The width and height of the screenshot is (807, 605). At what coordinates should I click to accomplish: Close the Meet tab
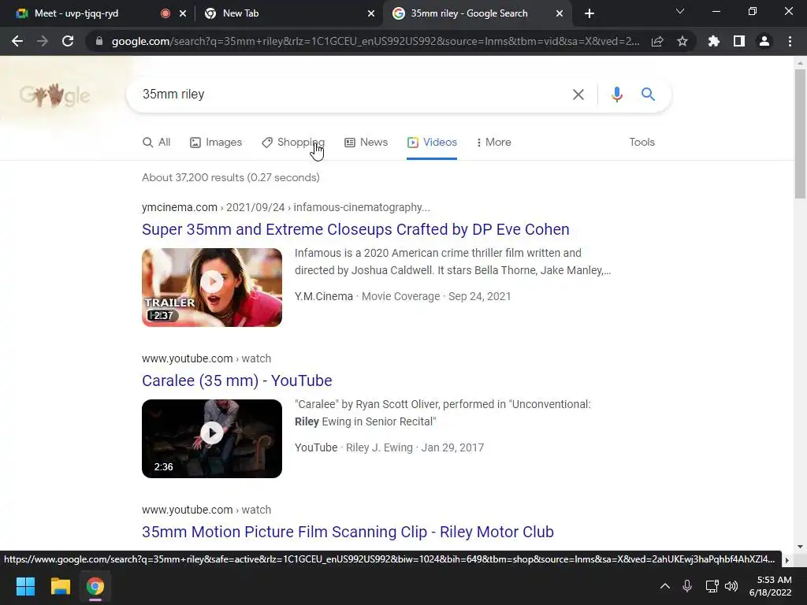coord(183,13)
